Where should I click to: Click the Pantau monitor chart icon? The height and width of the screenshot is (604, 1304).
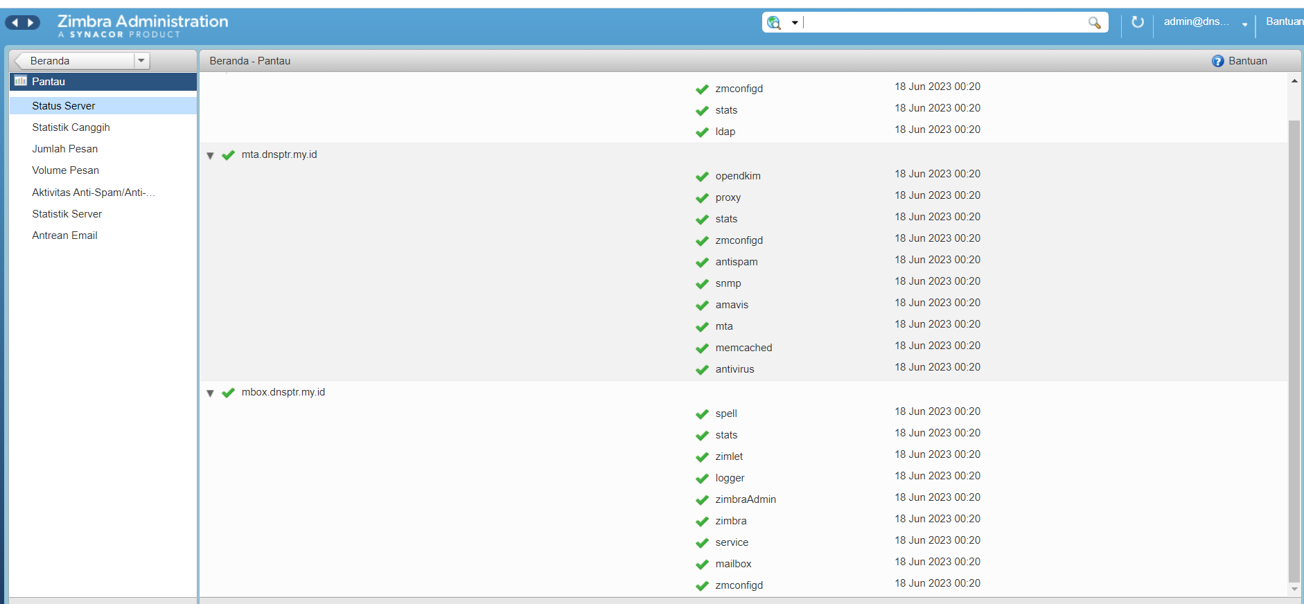pos(21,81)
